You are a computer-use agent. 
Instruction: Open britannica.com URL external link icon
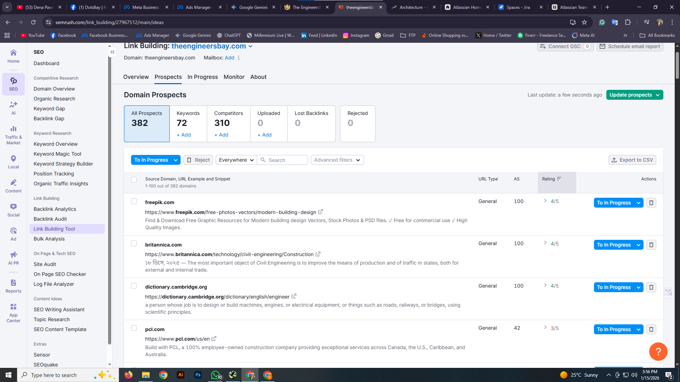point(318,254)
